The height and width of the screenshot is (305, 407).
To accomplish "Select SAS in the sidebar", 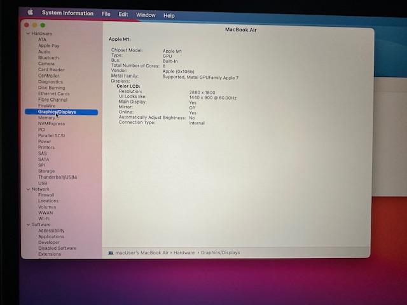I will 43,153.
